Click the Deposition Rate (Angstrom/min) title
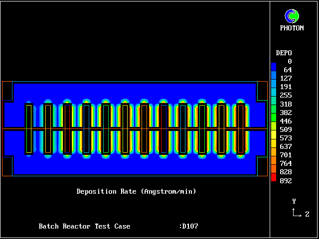Image resolution: width=319 pixels, height=239 pixels. (x=136, y=192)
